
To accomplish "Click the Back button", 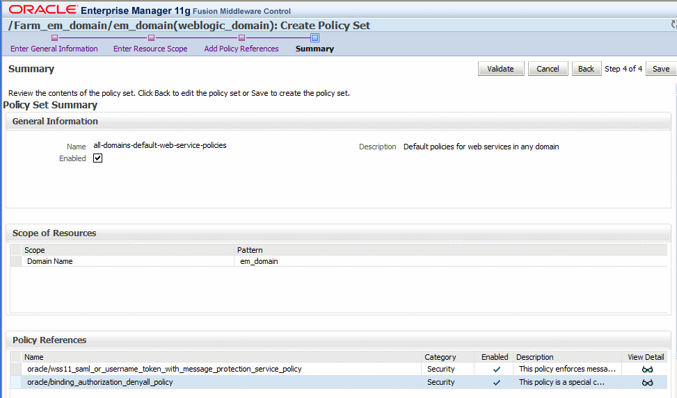I will pyautogui.click(x=587, y=69).
